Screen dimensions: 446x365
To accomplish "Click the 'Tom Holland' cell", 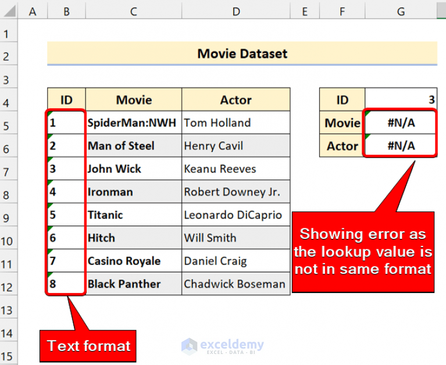I will tap(236, 123).
